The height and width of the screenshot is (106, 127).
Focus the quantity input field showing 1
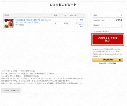(x=58, y=23)
